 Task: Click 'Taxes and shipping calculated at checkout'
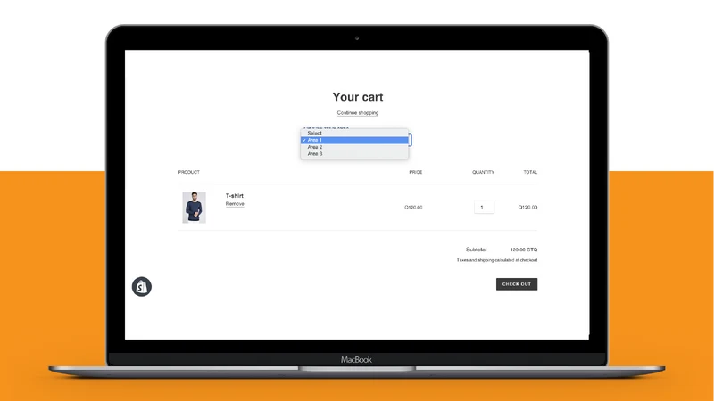[497, 260]
